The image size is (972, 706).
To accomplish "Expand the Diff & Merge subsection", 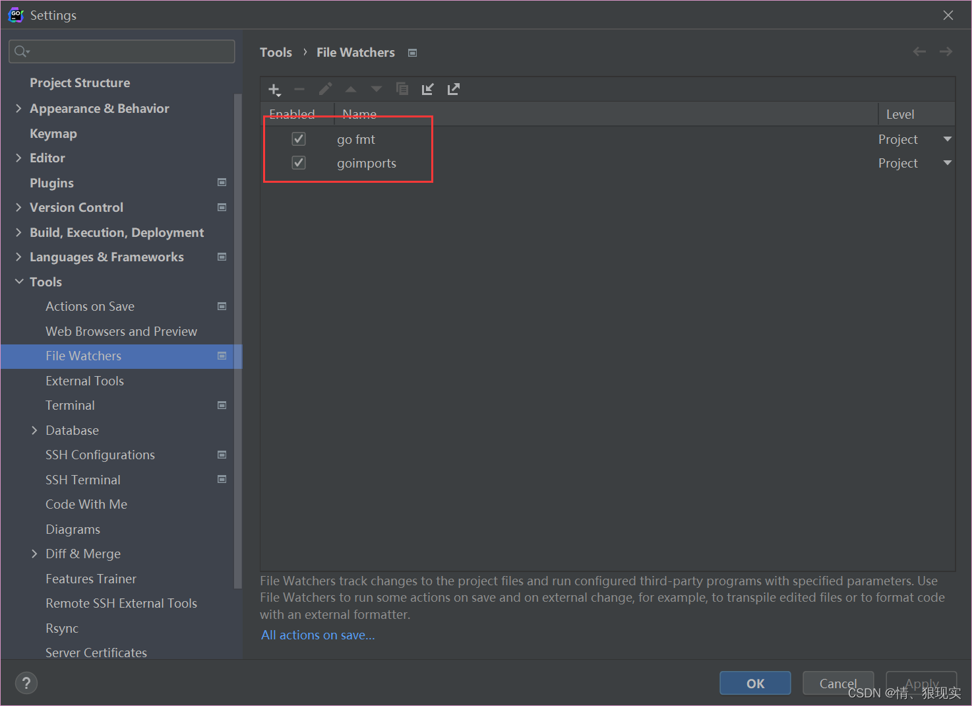I will pos(34,554).
